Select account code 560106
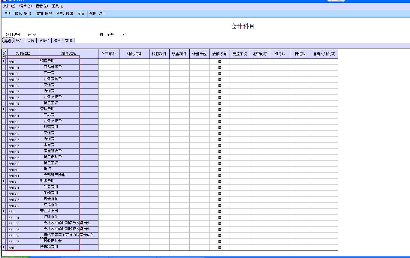The width and height of the screenshot is (410, 258). pos(14,98)
